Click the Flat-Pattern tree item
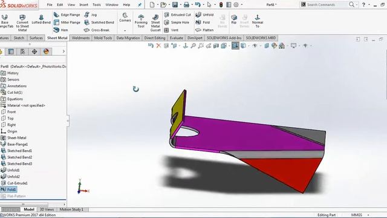Viewport: 387px width, 218px height. 13,196
